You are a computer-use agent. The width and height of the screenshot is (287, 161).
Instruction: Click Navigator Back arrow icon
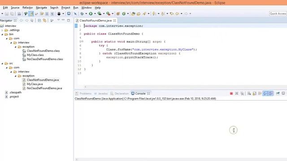click(22, 21)
